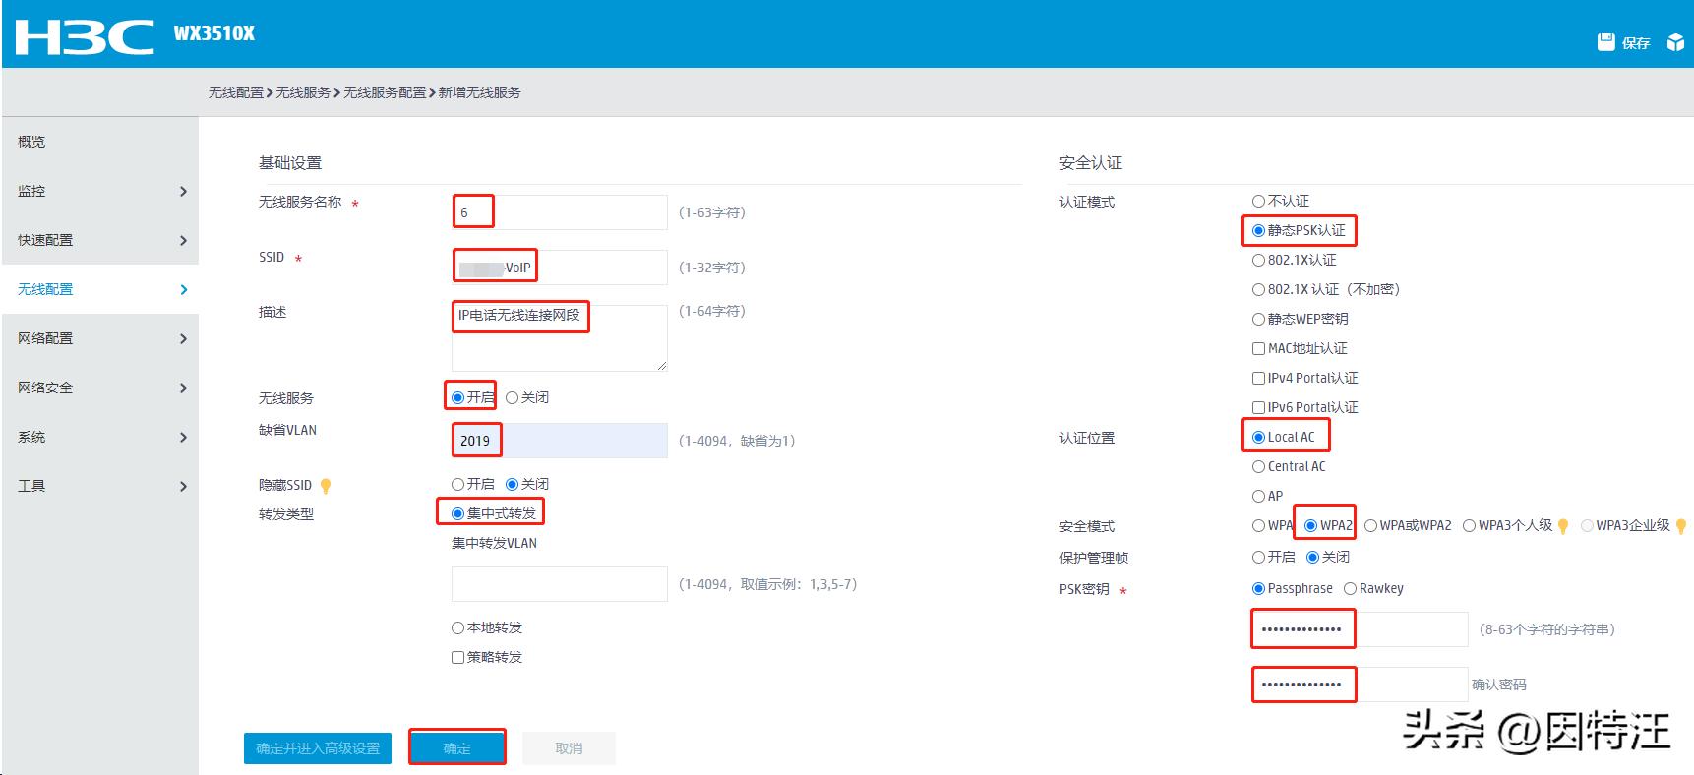Image resolution: width=1694 pixels, height=775 pixels.
Task: Turn on 保护管理帧 开启 option
Action: pos(1258,557)
